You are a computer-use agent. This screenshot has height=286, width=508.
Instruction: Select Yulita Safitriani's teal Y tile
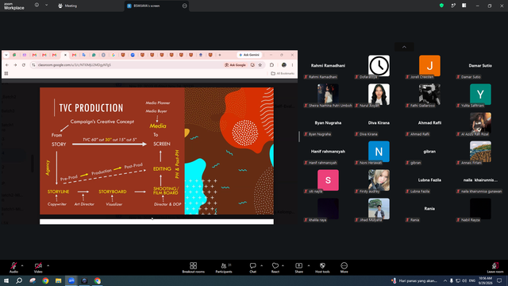[480, 95]
